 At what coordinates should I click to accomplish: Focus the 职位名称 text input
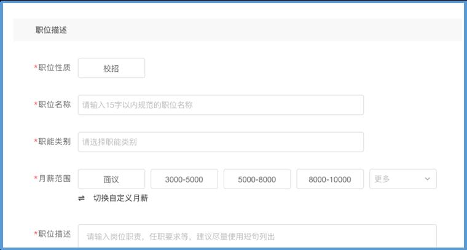pyautogui.click(x=221, y=105)
